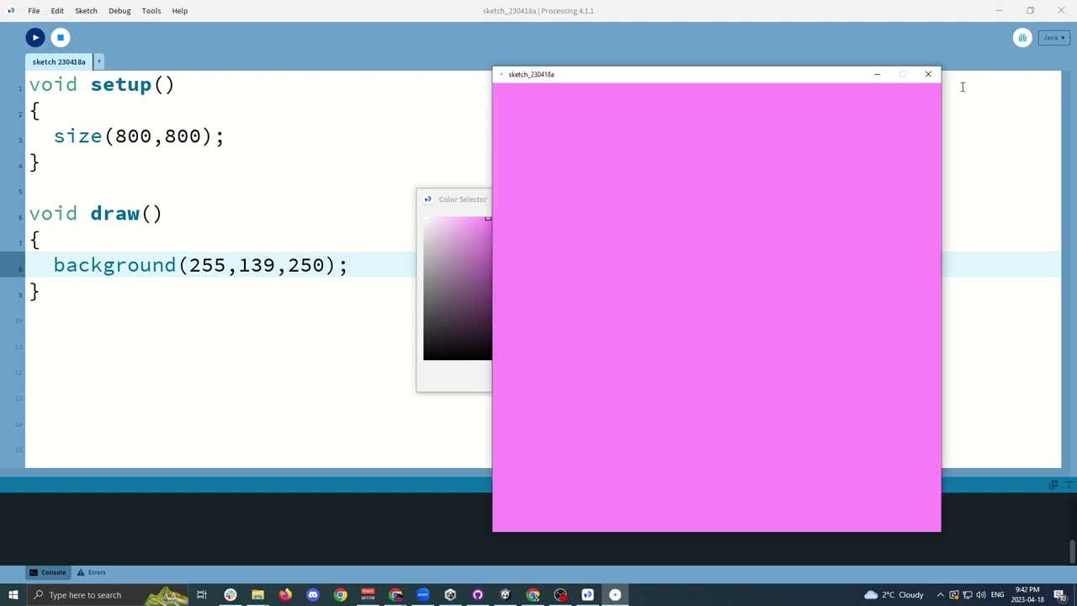The height and width of the screenshot is (606, 1077).
Task: Click the active Processing taskbar icon
Action: coord(615,595)
